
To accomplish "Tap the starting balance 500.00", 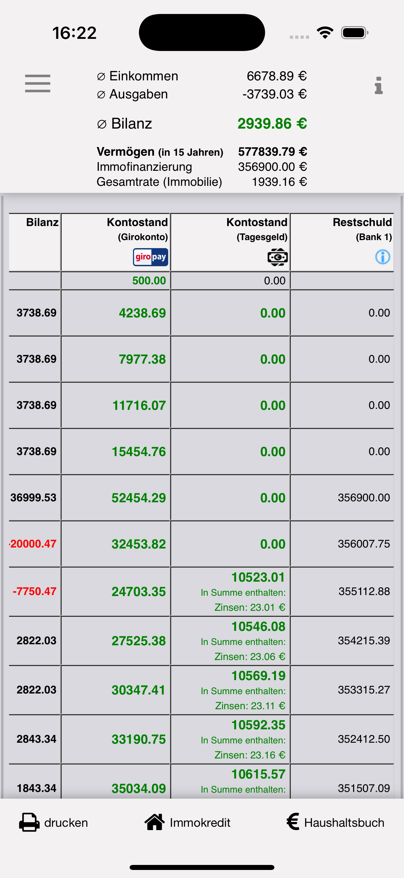I will click(x=149, y=281).
